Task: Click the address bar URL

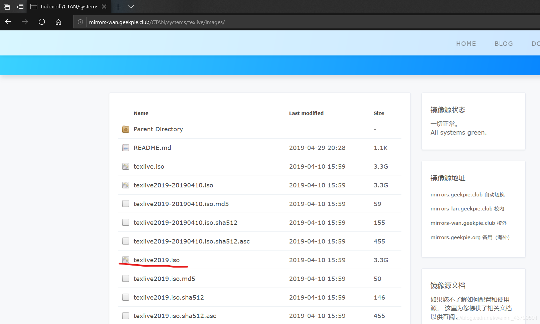Action: coord(157,22)
